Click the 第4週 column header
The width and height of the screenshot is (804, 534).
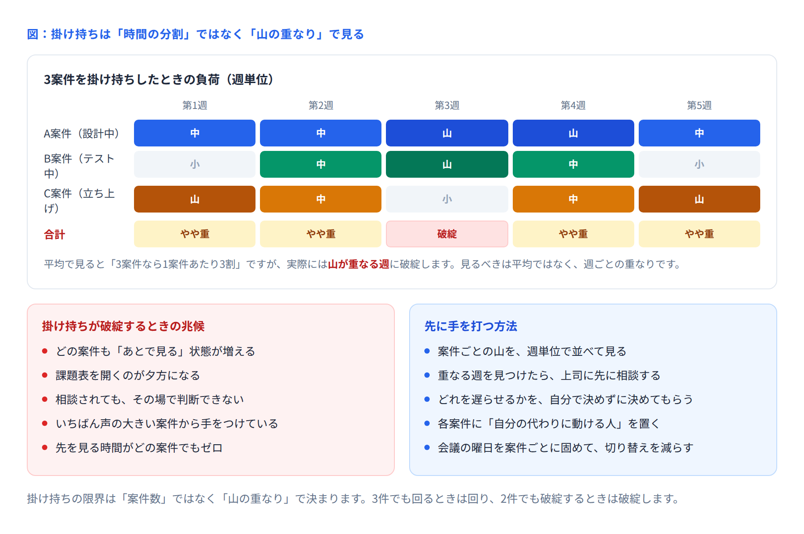click(x=573, y=105)
